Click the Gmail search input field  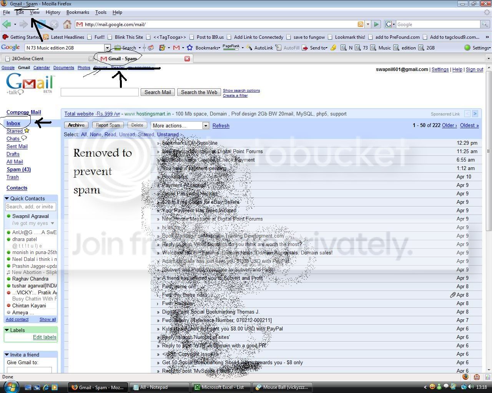click(x=100, y=92)
